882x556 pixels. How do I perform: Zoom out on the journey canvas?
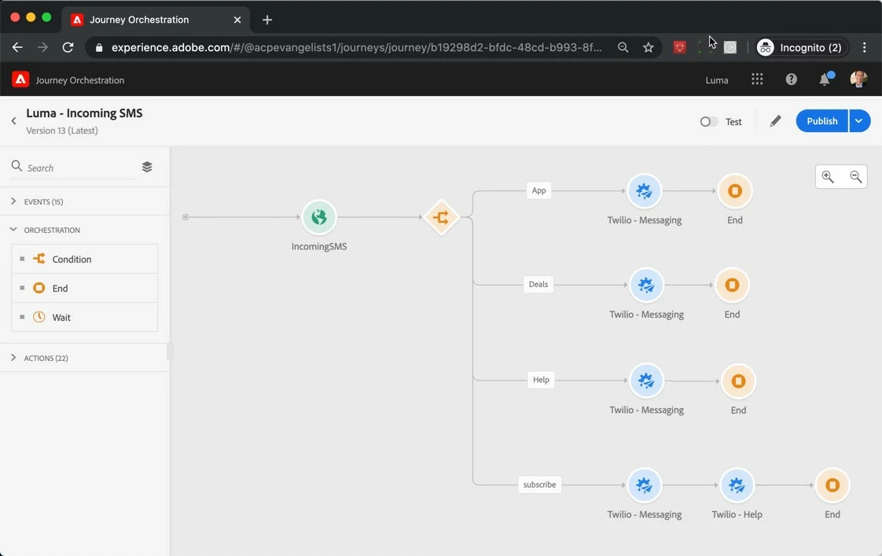pyautogui.click(x=855, y=177)
